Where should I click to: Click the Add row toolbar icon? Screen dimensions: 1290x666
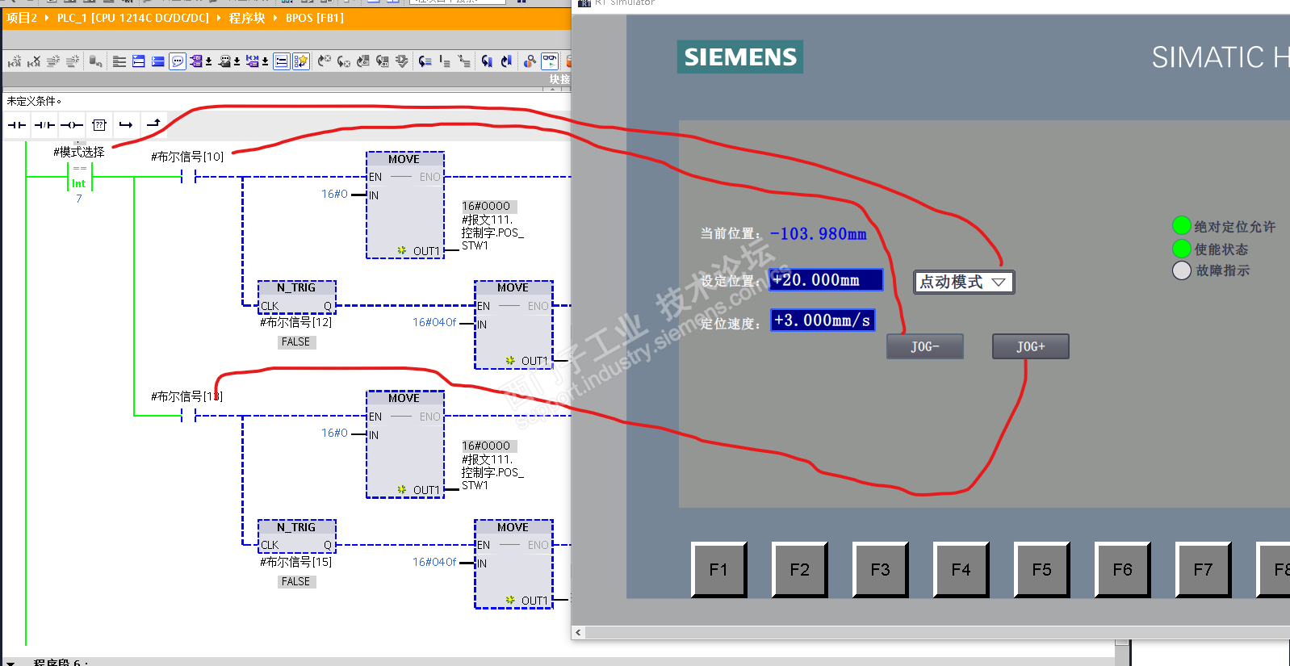[73, 61]
